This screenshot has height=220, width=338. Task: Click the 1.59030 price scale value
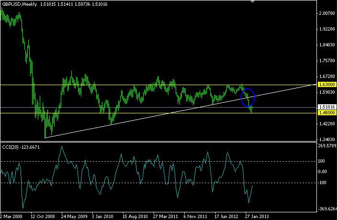click(x=327, y=92)
